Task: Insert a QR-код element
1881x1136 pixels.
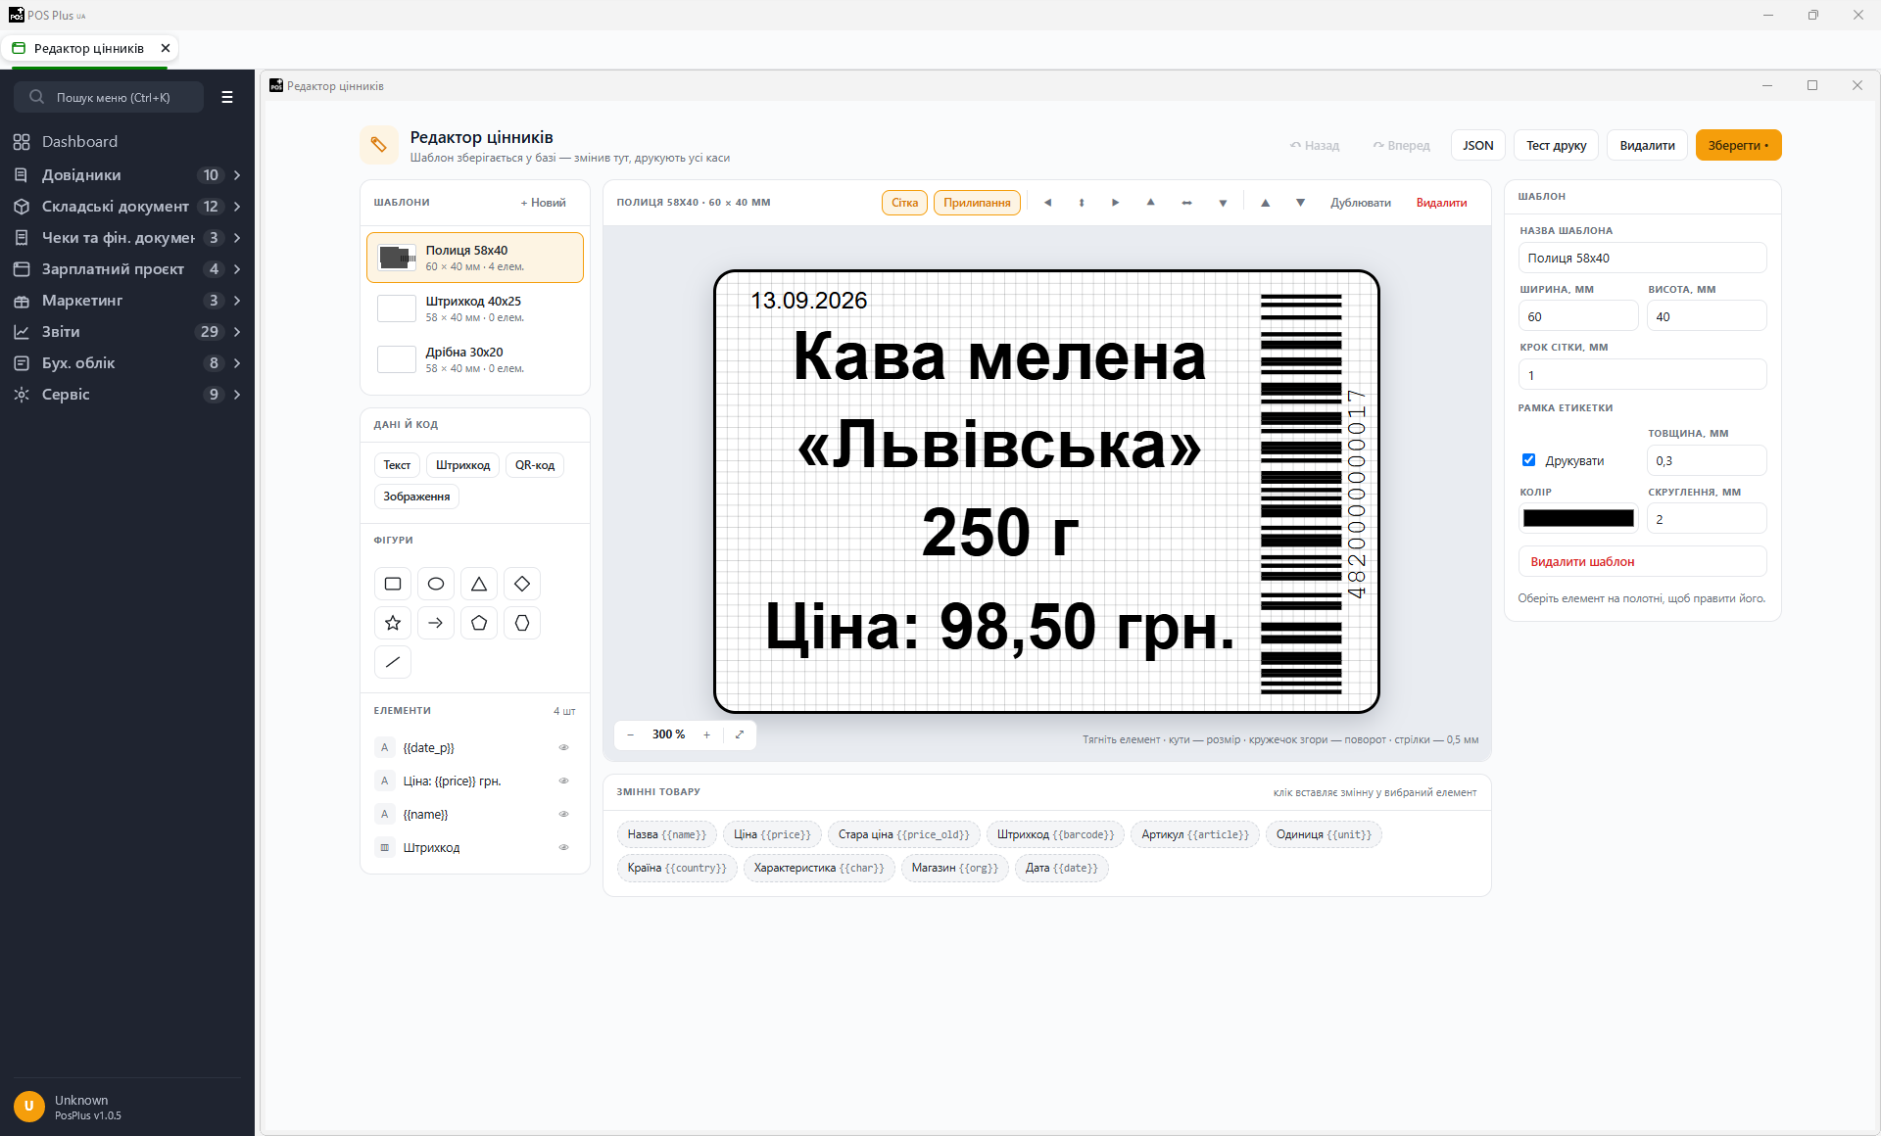Action: coord(535,465)
